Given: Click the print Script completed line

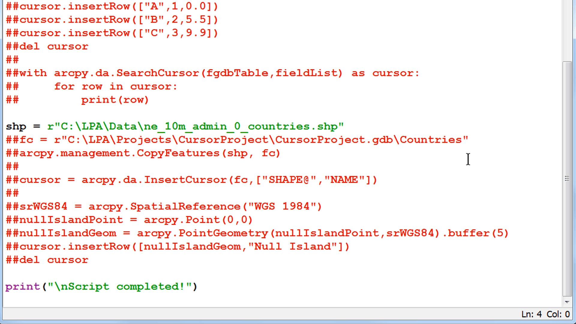Looking at the screenshot, I should point(101,286).
